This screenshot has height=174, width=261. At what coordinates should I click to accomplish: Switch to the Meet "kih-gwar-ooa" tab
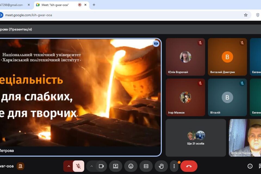pyautogui.click(x=62, y=5)
